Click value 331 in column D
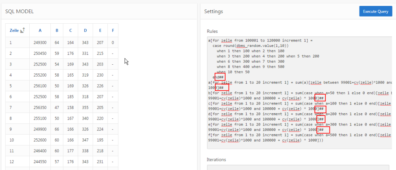The image size is (396, 170). click(x=86, y=54)
